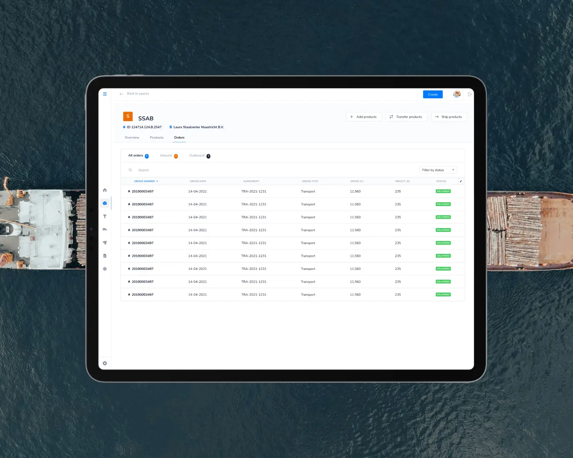
Task: Switch to the Overview tab
Action: click(x=132, y=137)
